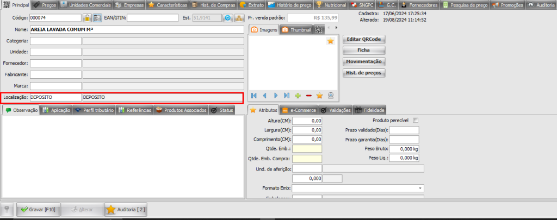Click the Editar QRCode button
557x220 pixels.
364,39
